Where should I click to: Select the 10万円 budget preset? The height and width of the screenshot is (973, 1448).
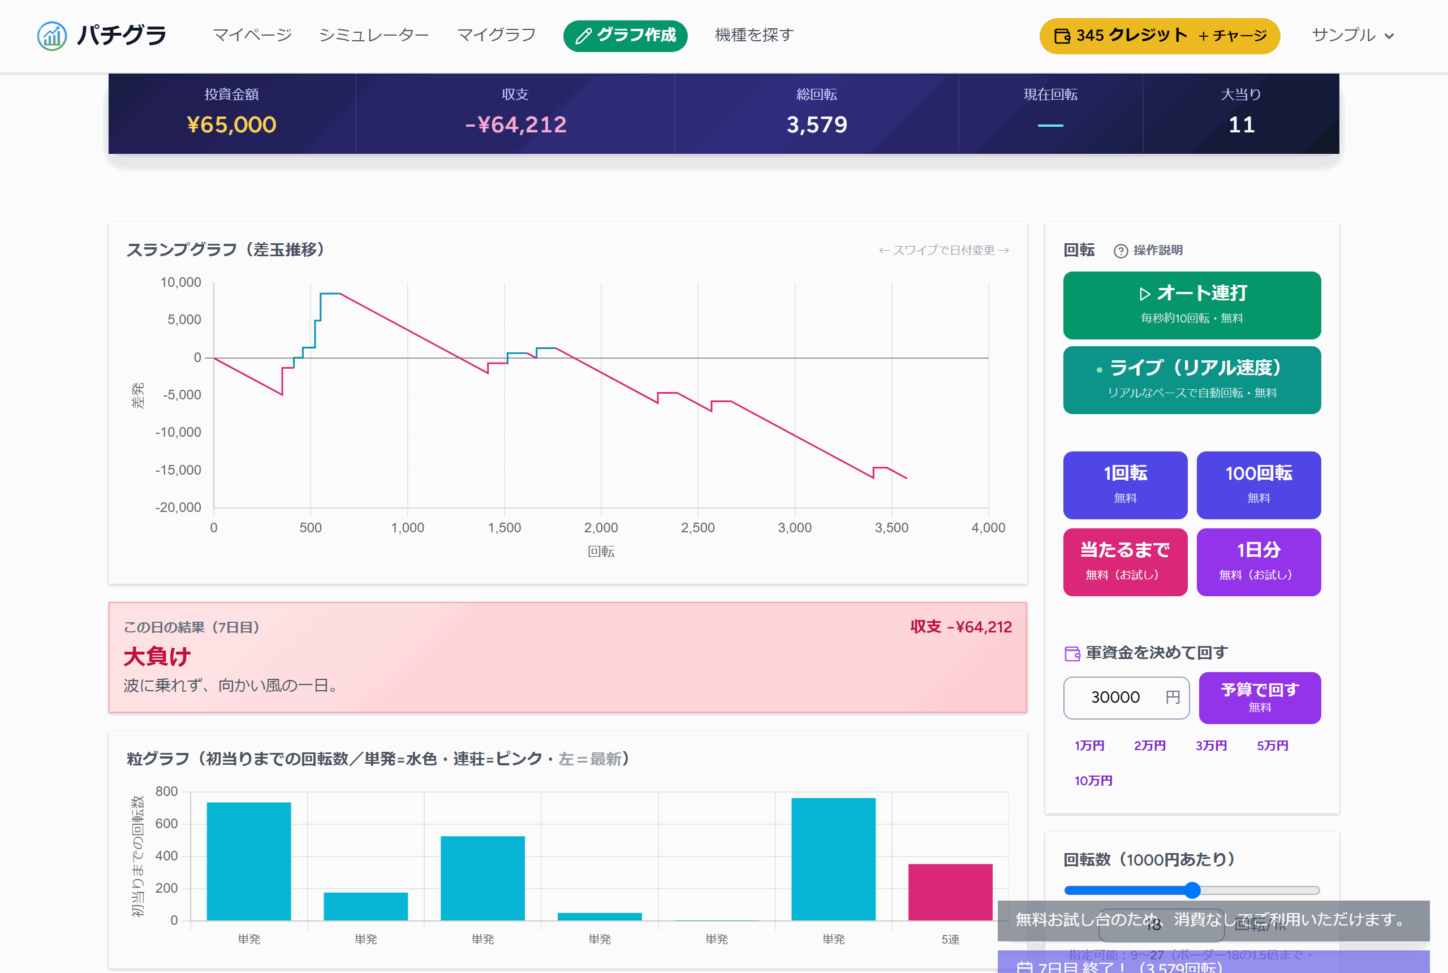pyautogui.click(x=1093, y=780)
